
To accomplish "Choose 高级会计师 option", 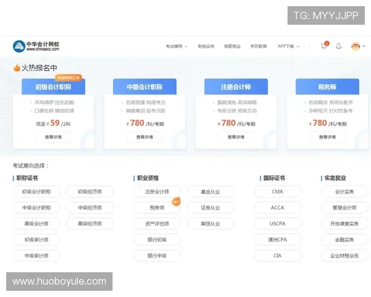I will point(36,223).
